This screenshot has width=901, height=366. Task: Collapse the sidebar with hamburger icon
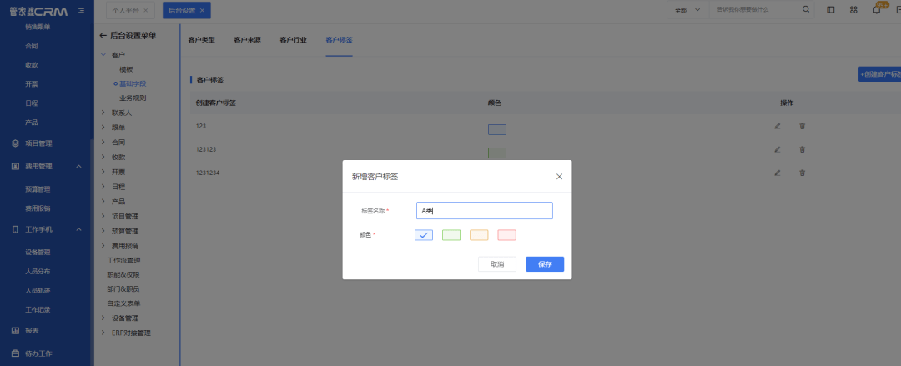(x=80, y=10)
